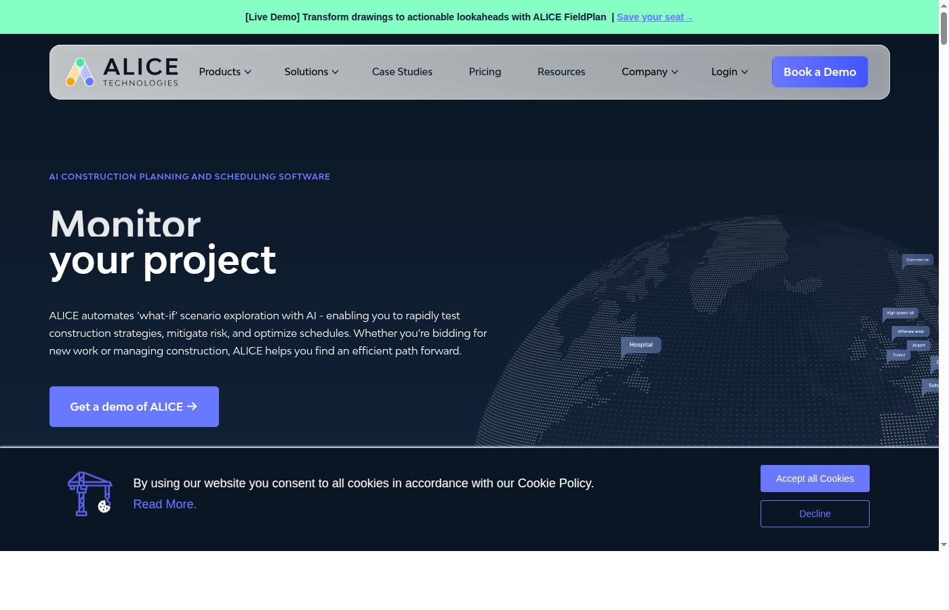Screen dimensions: 949x610
Task: Click Get a demo of ALICE button
Action: coord(134,407)
